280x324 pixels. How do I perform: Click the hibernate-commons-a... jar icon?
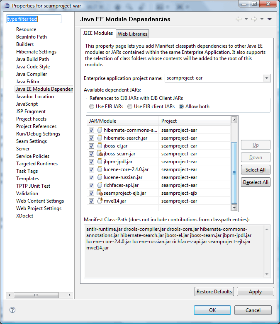click(100, 130)
